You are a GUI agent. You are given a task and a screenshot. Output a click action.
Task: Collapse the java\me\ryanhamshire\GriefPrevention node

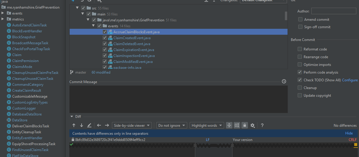[88, 20]
